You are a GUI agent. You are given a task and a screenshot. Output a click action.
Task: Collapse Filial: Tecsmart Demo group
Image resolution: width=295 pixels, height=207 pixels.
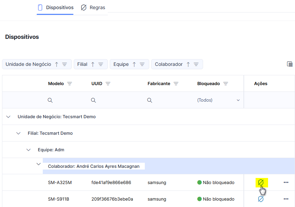pos(18,133)
